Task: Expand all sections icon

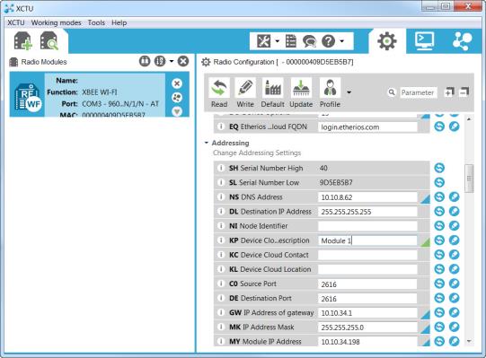Action: click(x=449, y=92)
